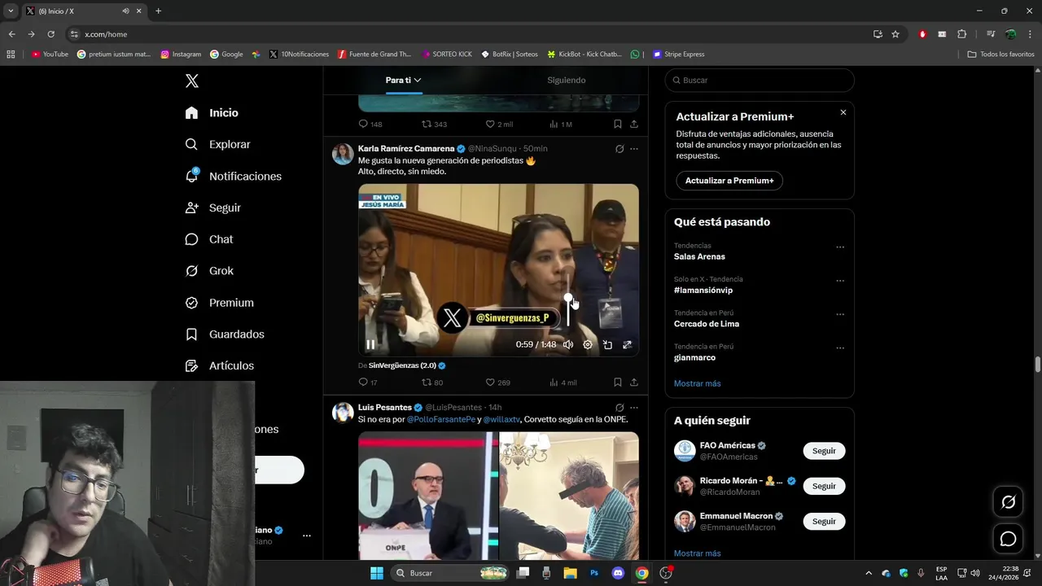The image size is (1042, 586).
Task: Open Premium from the left sidebar
Action: [219, 303]
